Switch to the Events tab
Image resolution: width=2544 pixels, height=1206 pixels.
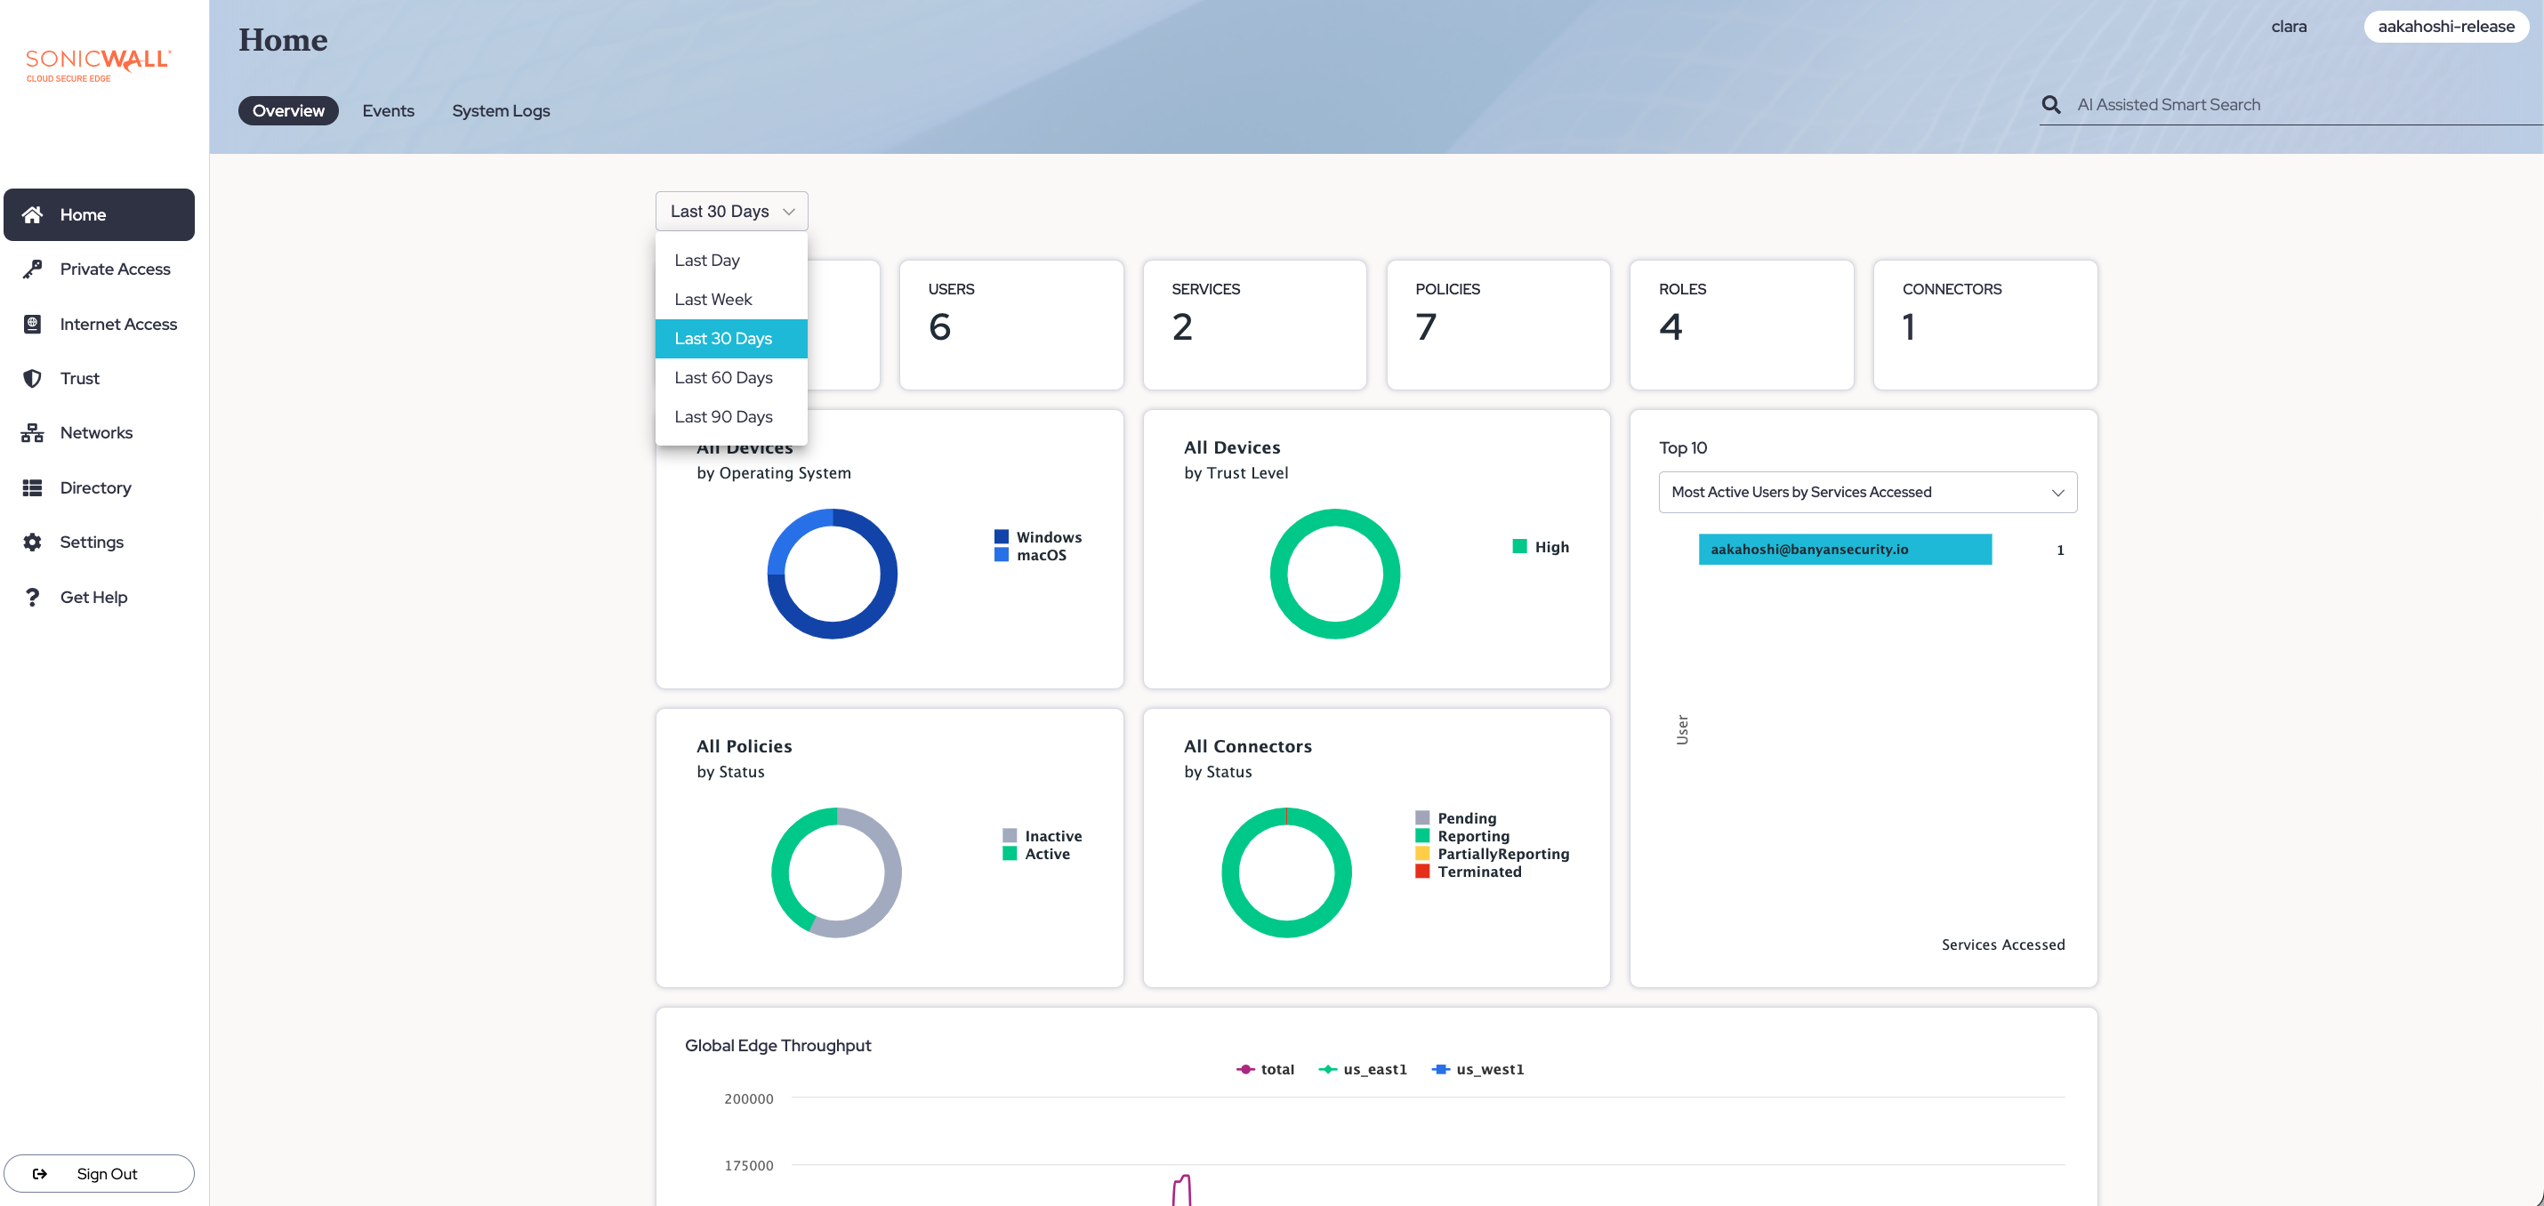(x=388, y=110)
